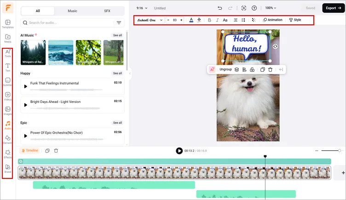The height and width of the screenshot is (200, 346).
Task: Delete the selected element via floating toolbar
Action: 271,70
